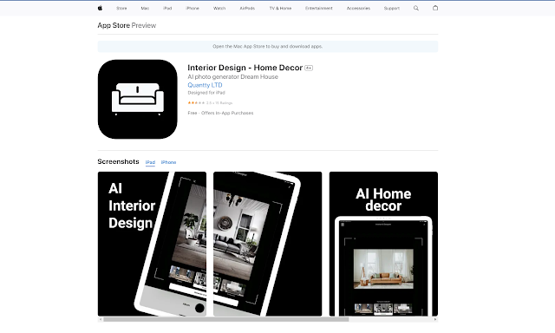Open the Watch menu item

coord(219,8)
